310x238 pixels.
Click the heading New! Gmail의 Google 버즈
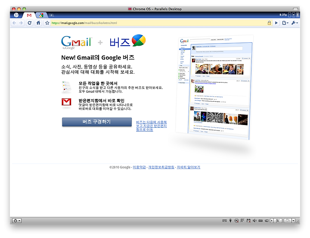[98, 58]
